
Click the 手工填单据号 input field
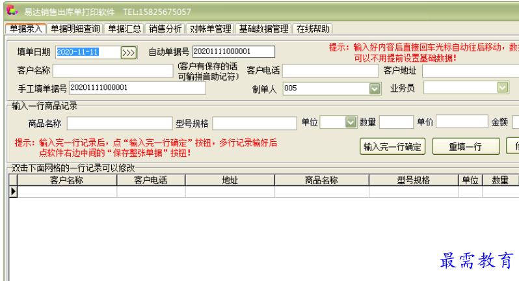pos(137,88)
